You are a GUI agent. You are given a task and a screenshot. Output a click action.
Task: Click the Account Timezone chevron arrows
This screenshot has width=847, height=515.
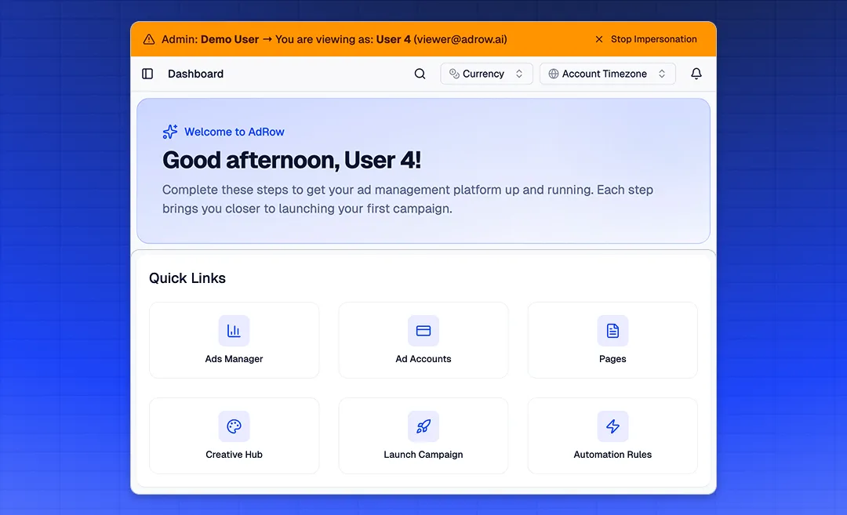pyautogui.click(x=662, y=74)
